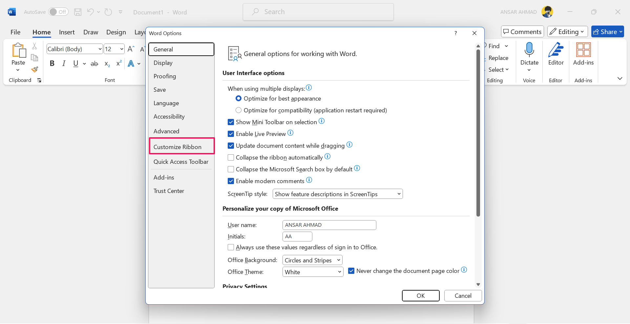
Task: Click the Dictate microphone icon
Action: pos(529,49)
